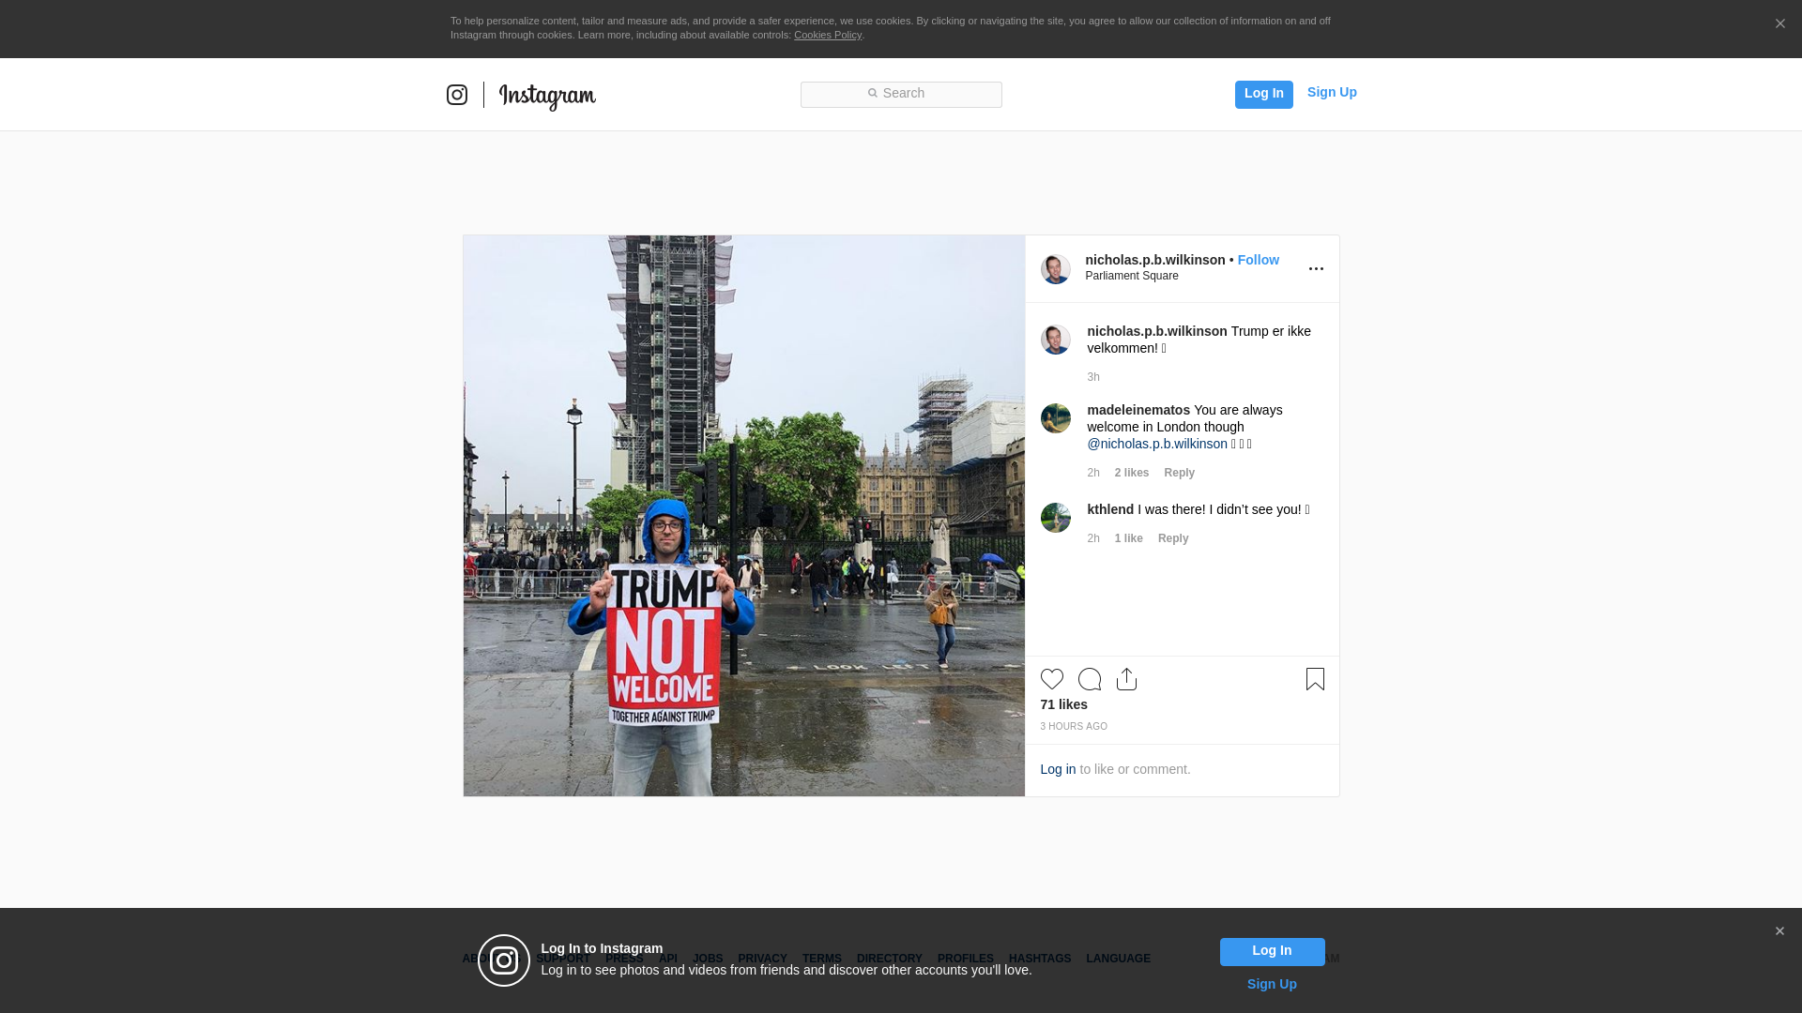Open kthlend profile username
Viewport: 1802px width, 1013px height.
(x=1110, y=509)
